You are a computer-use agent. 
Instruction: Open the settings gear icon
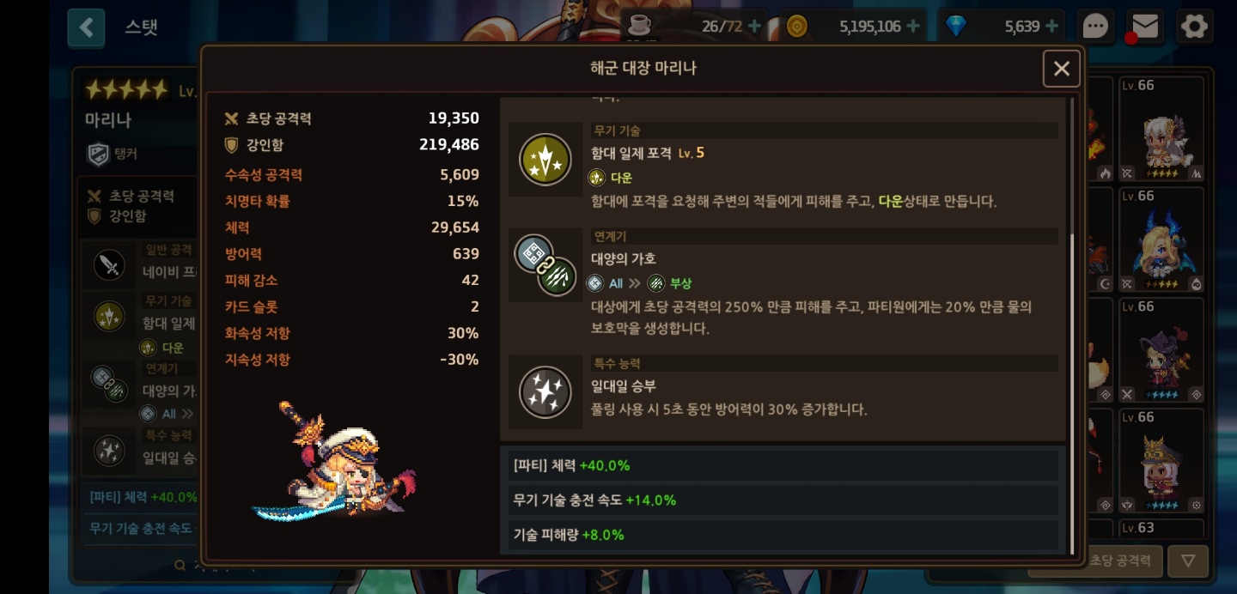[x=1194, y=27]
